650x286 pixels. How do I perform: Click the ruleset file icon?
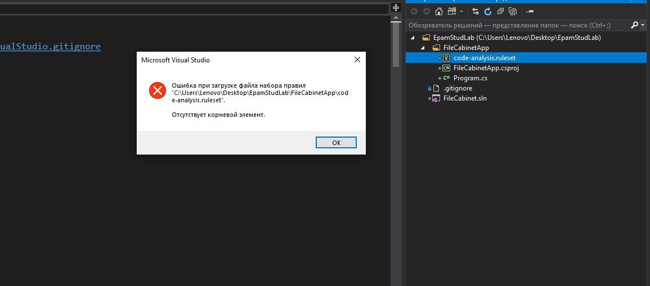tap(446, 58)
